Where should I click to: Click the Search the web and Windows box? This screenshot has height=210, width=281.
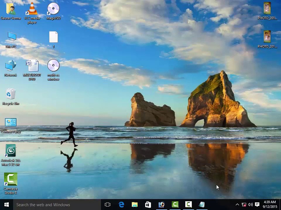[57, 205]
